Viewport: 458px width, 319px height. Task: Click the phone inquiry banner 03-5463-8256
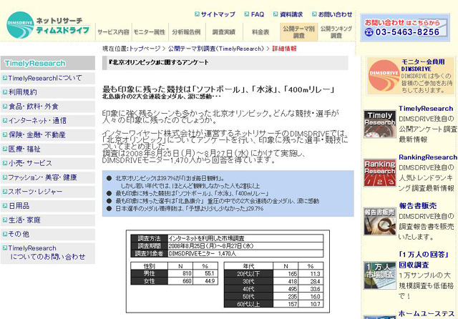tap(405, 27)
